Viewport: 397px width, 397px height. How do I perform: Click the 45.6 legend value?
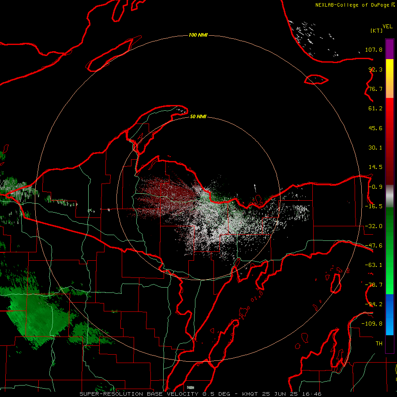point(375,128)
